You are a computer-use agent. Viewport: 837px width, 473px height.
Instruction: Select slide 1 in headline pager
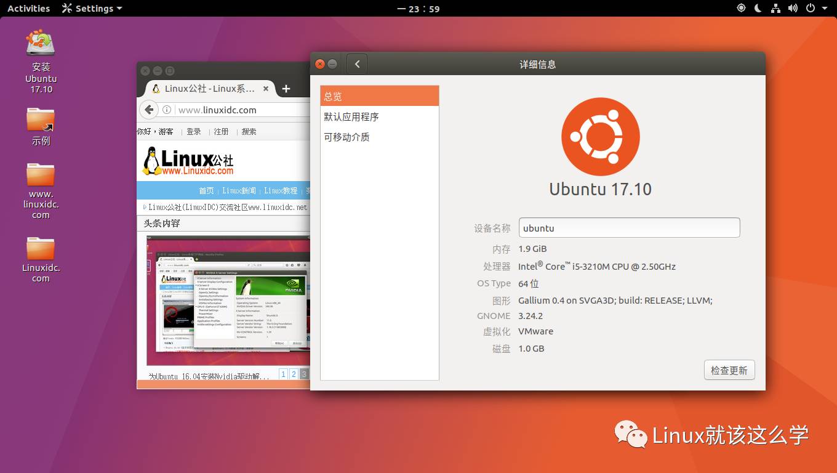[283, 374]
